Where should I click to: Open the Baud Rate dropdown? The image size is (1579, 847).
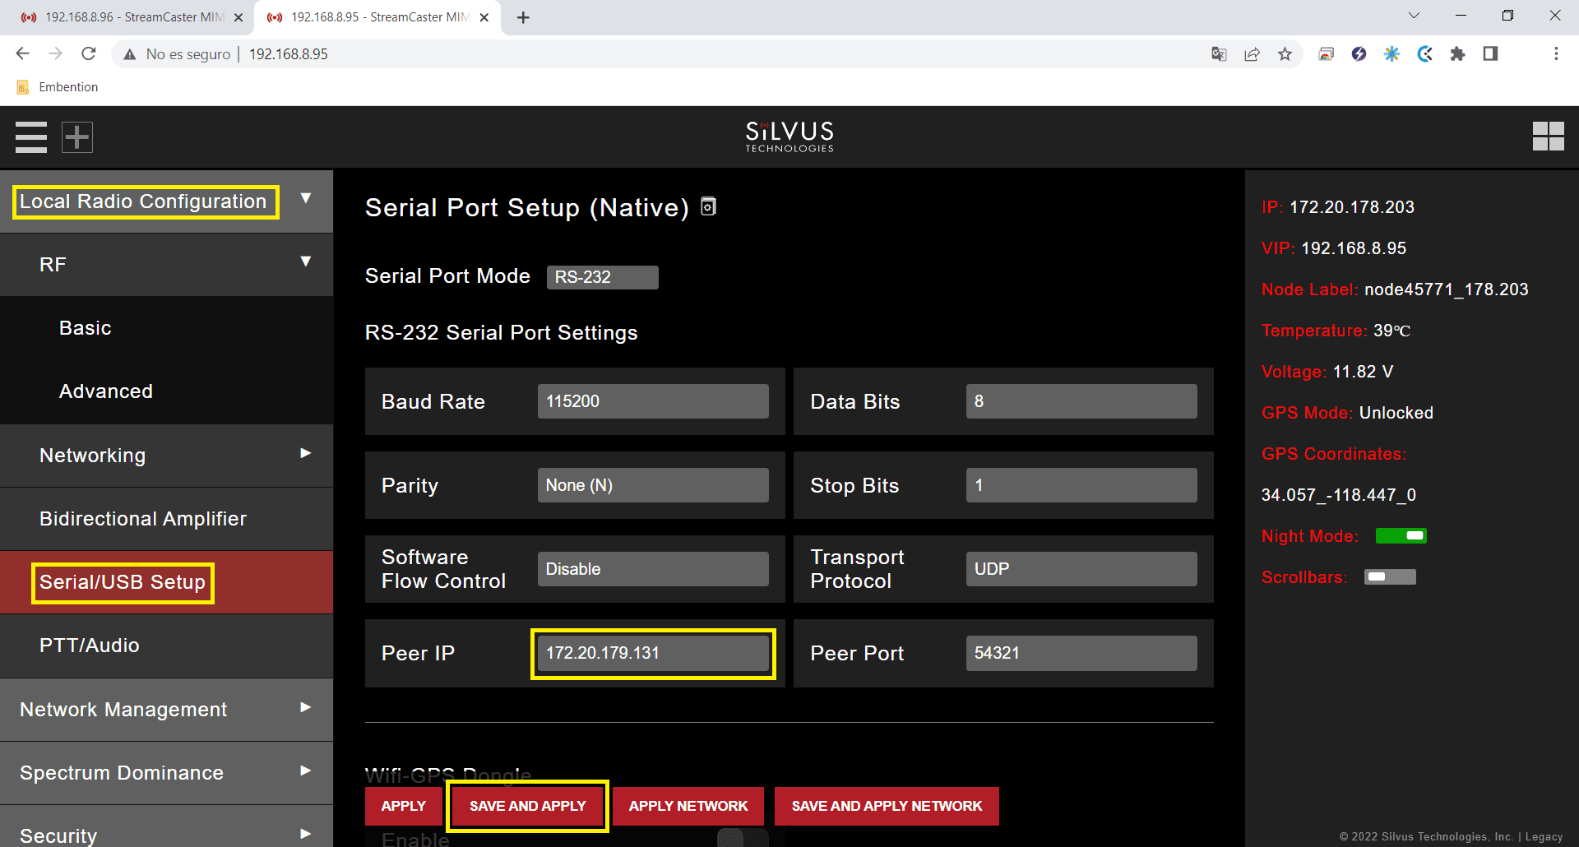[653, 401]
